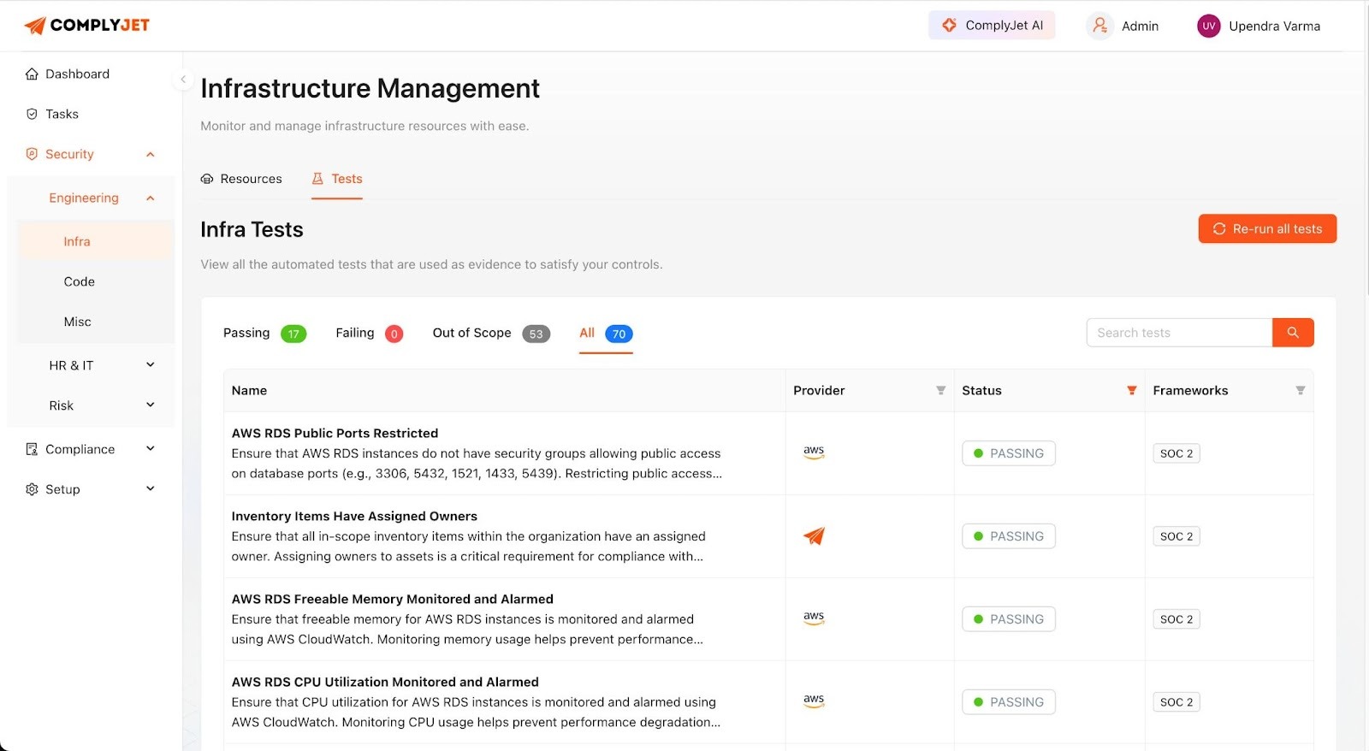
Task: Re-run all tests
Action: point(1267,228)
